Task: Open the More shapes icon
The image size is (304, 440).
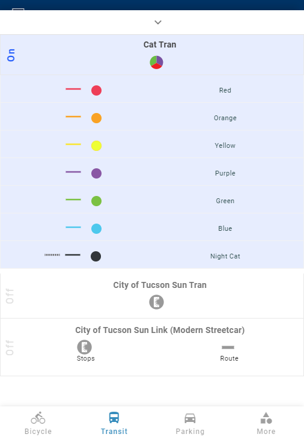Action: point(266,418)
